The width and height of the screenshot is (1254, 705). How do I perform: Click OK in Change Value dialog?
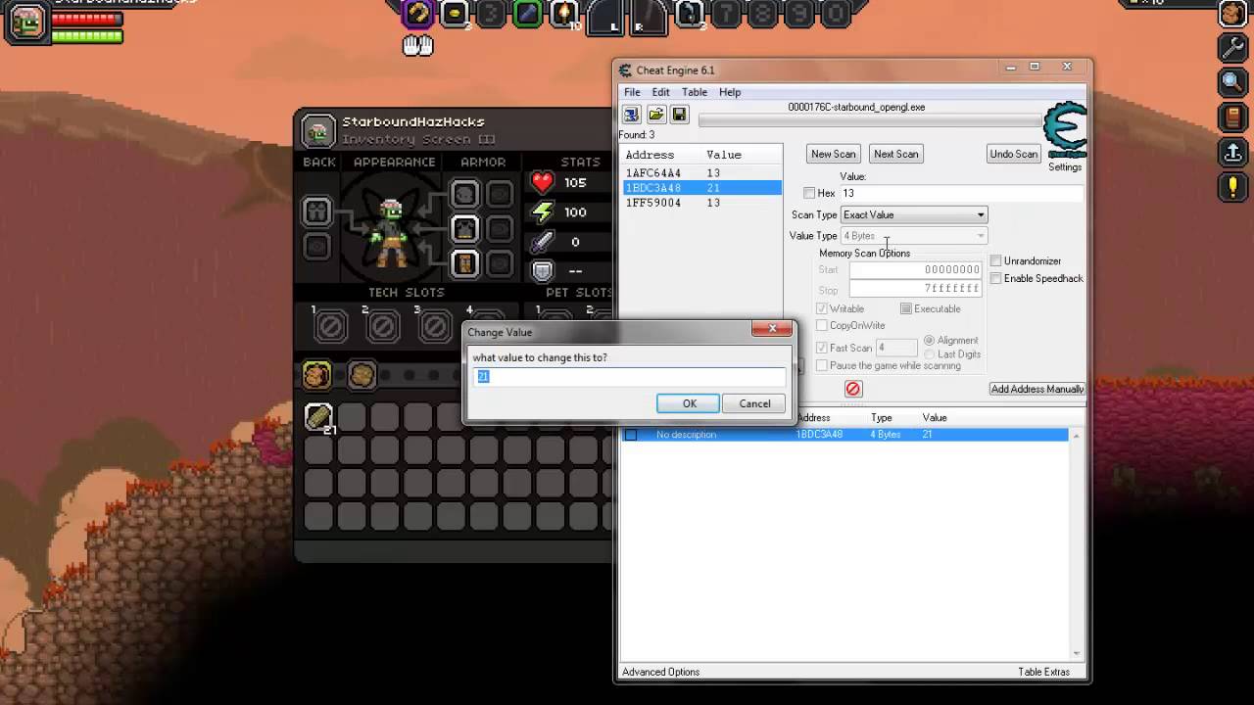click(690, 403)
